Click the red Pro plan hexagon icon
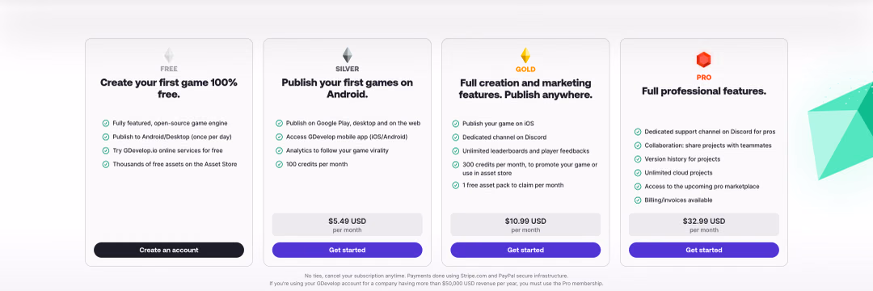Image resolution: width=873 pixels, height=291 pixels. (704, 60)
